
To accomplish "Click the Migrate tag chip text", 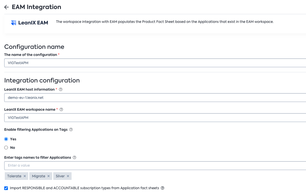I will [39, 176].
